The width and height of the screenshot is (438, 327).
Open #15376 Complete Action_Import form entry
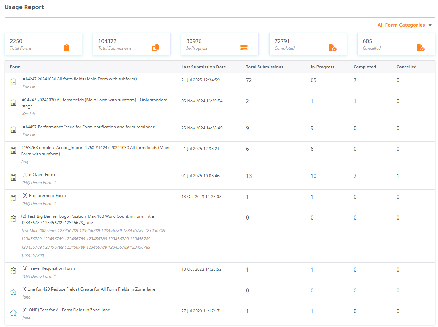(95, 151)
